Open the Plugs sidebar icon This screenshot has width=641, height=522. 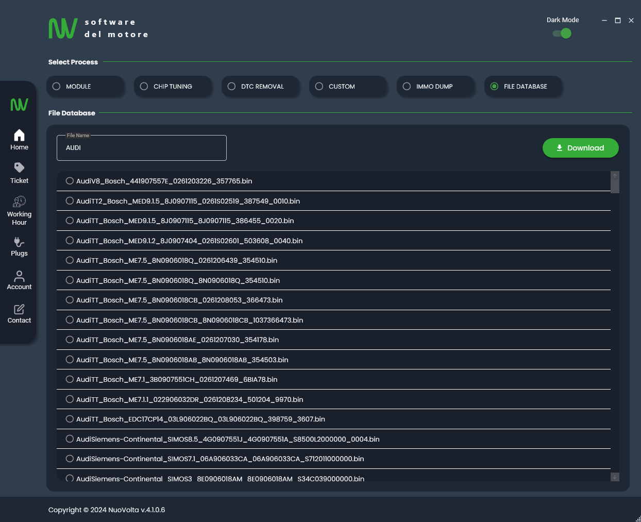(19, 242)
